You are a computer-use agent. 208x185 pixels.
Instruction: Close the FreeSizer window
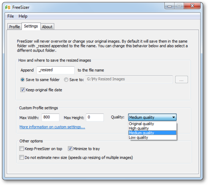192,6
